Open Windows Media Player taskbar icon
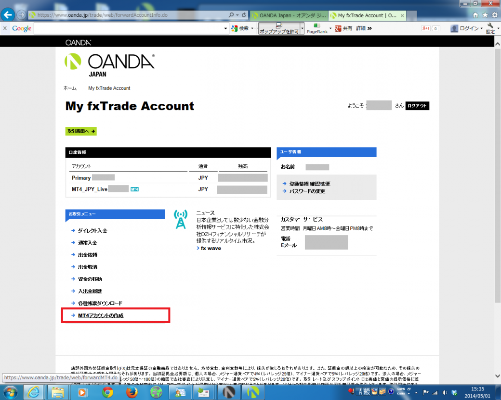 click(x=82, y=392)
